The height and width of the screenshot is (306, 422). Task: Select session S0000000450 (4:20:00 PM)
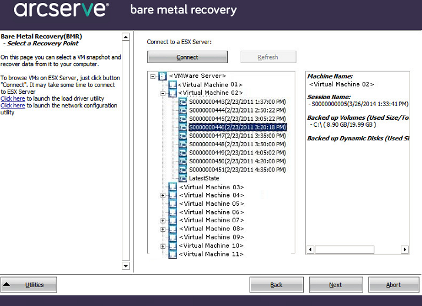[x=237, y=161]
